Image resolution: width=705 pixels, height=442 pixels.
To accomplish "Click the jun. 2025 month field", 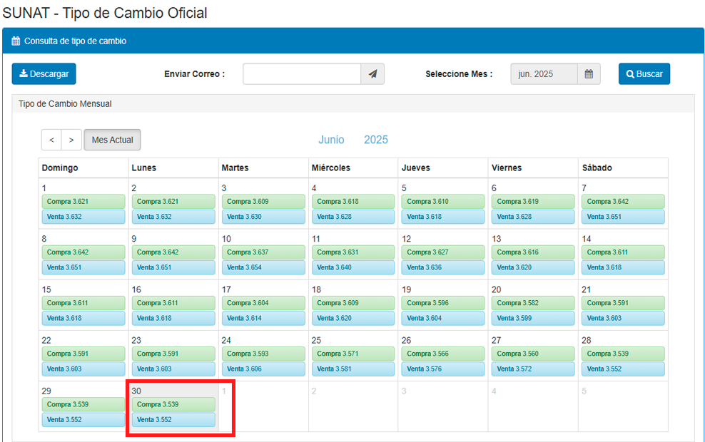I will click(544, 73).
